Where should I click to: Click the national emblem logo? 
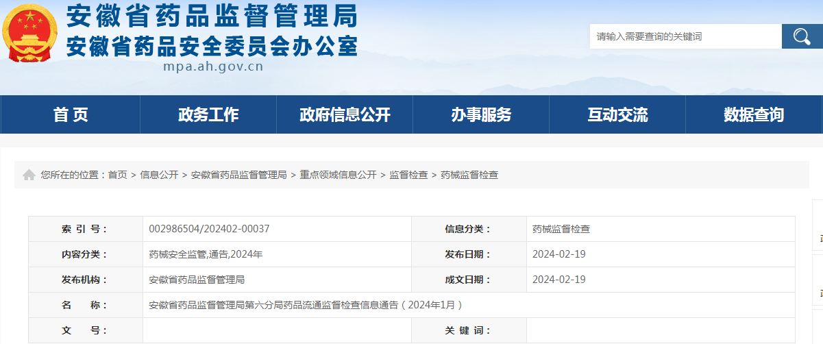[x=30, y=33]
